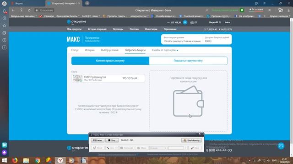The image size is (293, 164).
Task: Switch to the Статус tab
Action: (75, 50)
